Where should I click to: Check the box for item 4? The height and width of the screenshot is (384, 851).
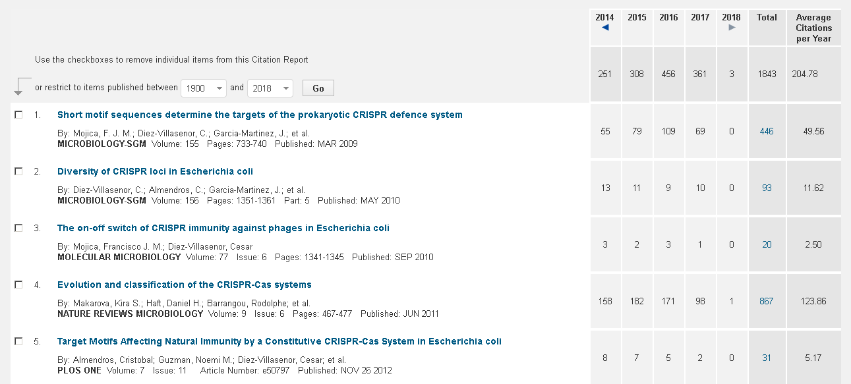[x=19, y=285]
